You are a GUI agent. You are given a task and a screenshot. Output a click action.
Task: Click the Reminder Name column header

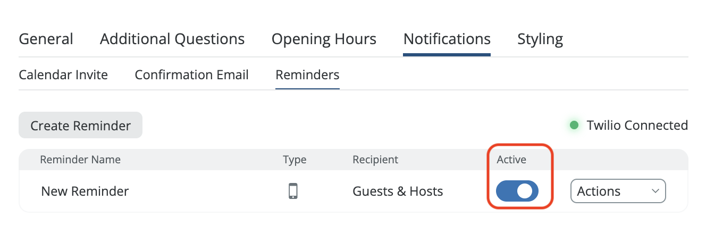point(80,160)
